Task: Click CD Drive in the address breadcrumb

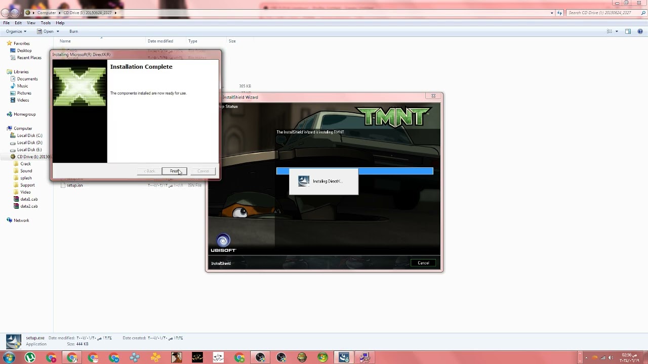Action: click(x=87, y=13)
